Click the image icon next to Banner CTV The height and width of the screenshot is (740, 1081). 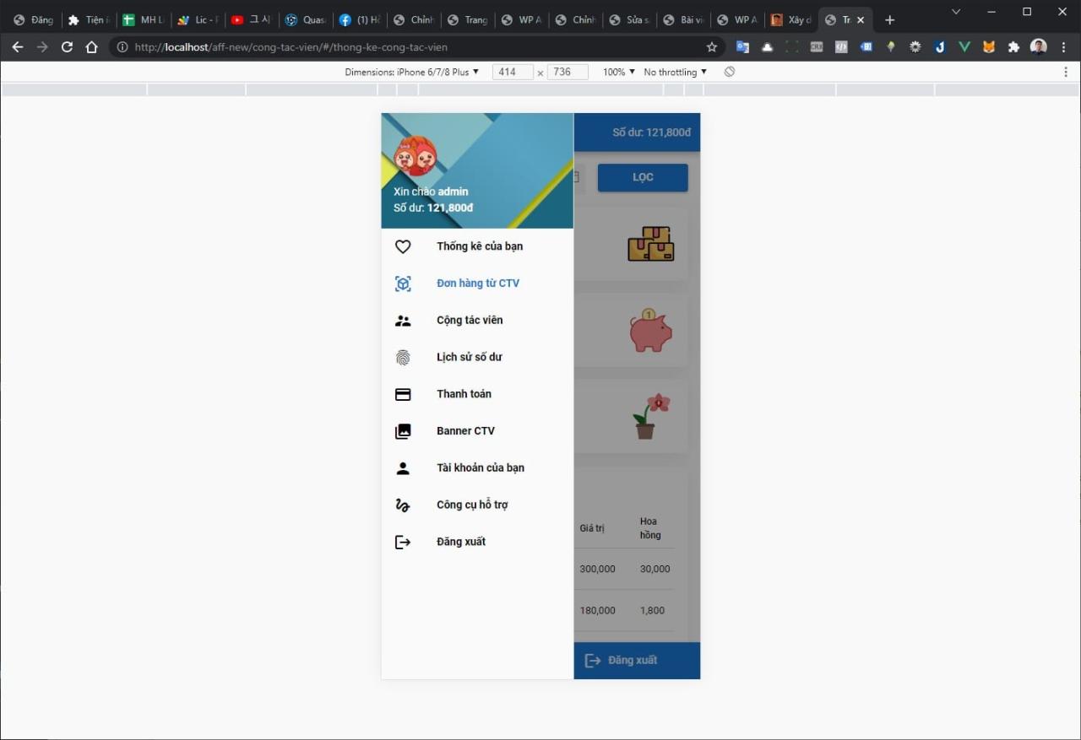(x=403, y=431)
